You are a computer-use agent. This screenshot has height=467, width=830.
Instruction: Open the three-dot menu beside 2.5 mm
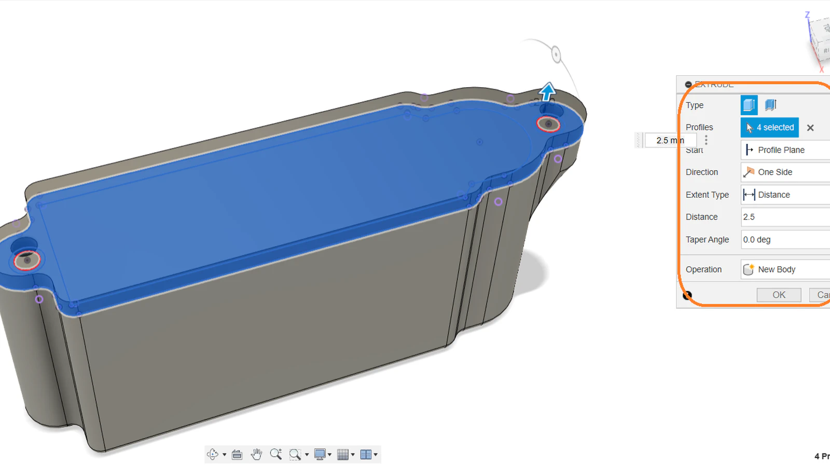706,140
